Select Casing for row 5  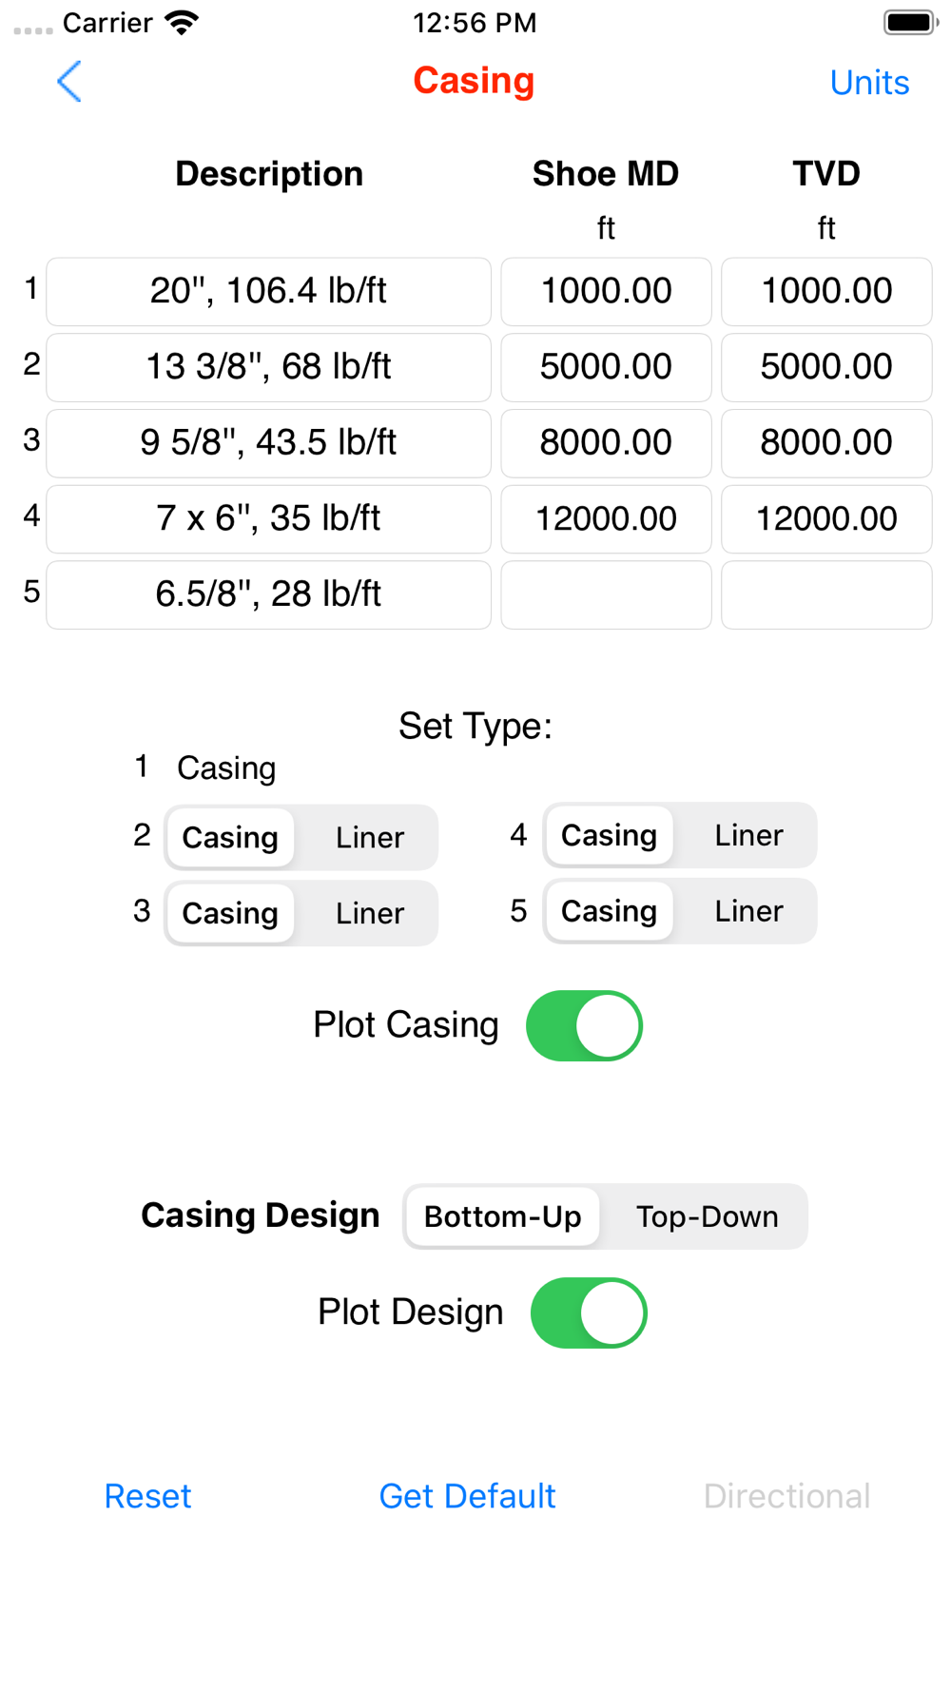point(610,912)
